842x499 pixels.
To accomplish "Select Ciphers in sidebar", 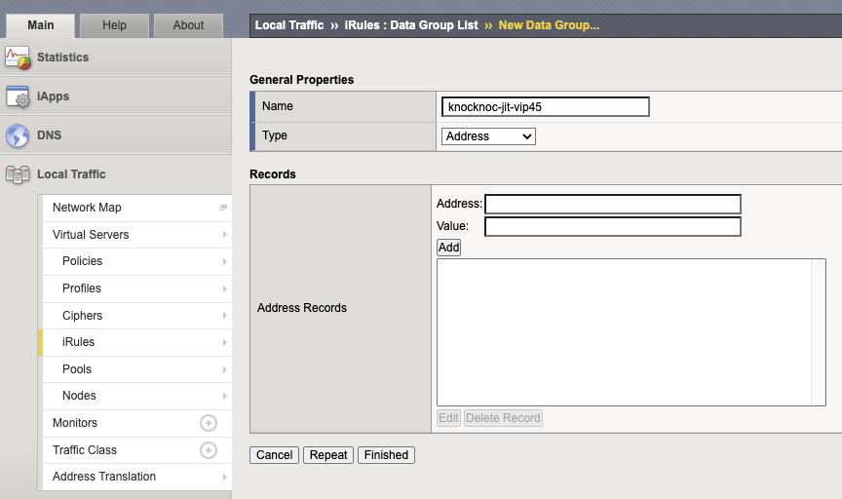I will coord(82,316).
